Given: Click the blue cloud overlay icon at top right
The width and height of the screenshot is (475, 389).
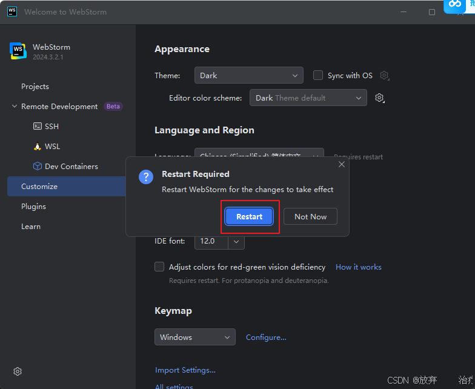Looking at the screenshot, I should 454,5.
